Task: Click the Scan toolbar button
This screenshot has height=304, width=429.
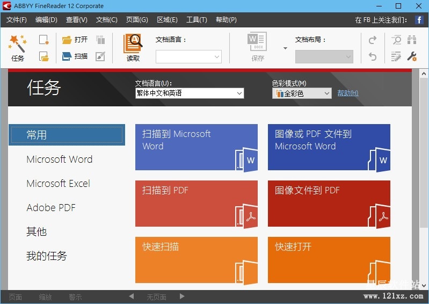Action: [75, 56]
